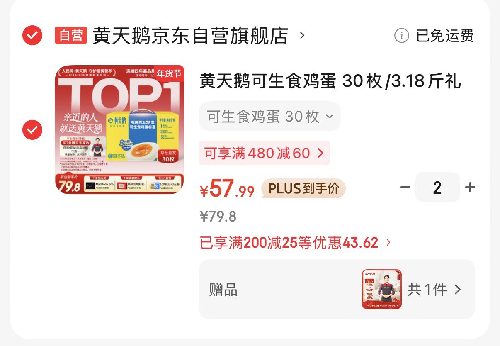Decrease quantity with minus icon
This screenshot has height=346, width=500.
[x=405, y=188]
